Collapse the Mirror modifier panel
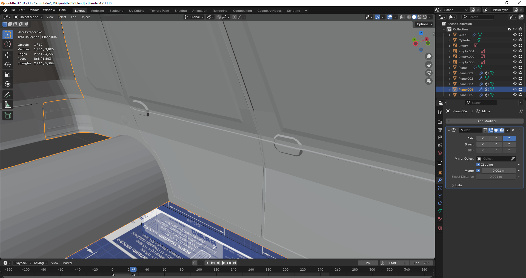The width and height of the screenshot is (526, 278). pyautogui.click(x=449, y=130)
